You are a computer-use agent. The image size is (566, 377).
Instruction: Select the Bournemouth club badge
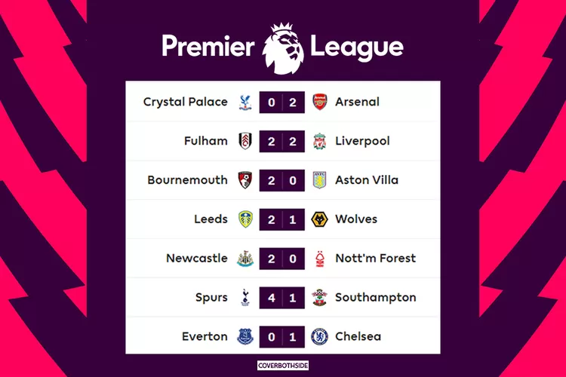pyautogui.click(x=245, y=180)
